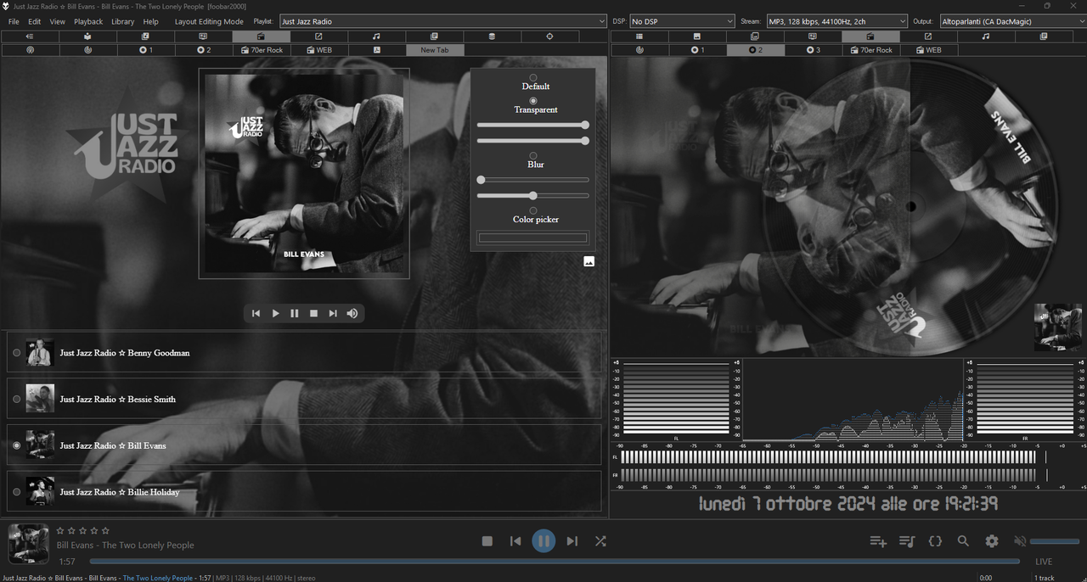Select the crosshair target tab in left panel
Viewport: 1087px width, 582px height.
549,36
